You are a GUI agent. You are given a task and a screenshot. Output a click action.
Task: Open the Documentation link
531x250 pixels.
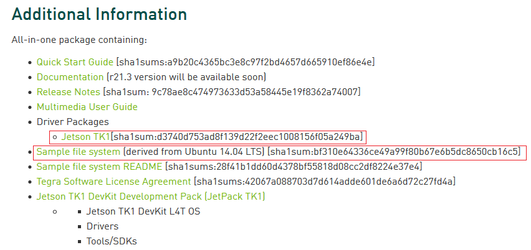[x=70, y=77]
